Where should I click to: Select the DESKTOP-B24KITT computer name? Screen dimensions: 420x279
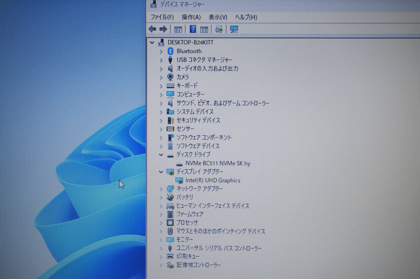click(x=190, y=42)
